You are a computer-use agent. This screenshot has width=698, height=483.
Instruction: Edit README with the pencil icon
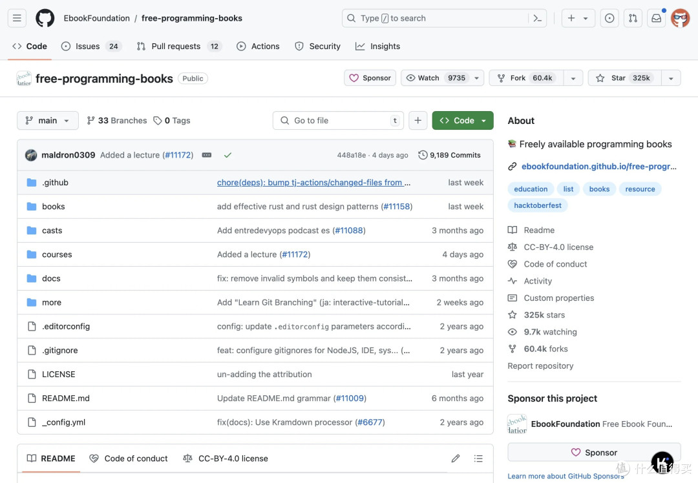tap(456, 458)
